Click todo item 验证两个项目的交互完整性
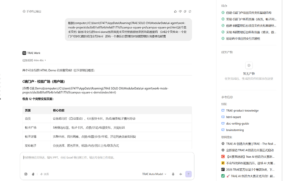283x181 pixels. point(243,38)
